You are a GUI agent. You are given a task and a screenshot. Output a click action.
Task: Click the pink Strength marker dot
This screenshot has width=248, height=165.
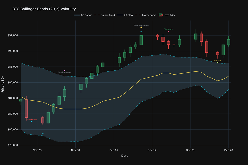pyautogui.click(x=168, y=31)
